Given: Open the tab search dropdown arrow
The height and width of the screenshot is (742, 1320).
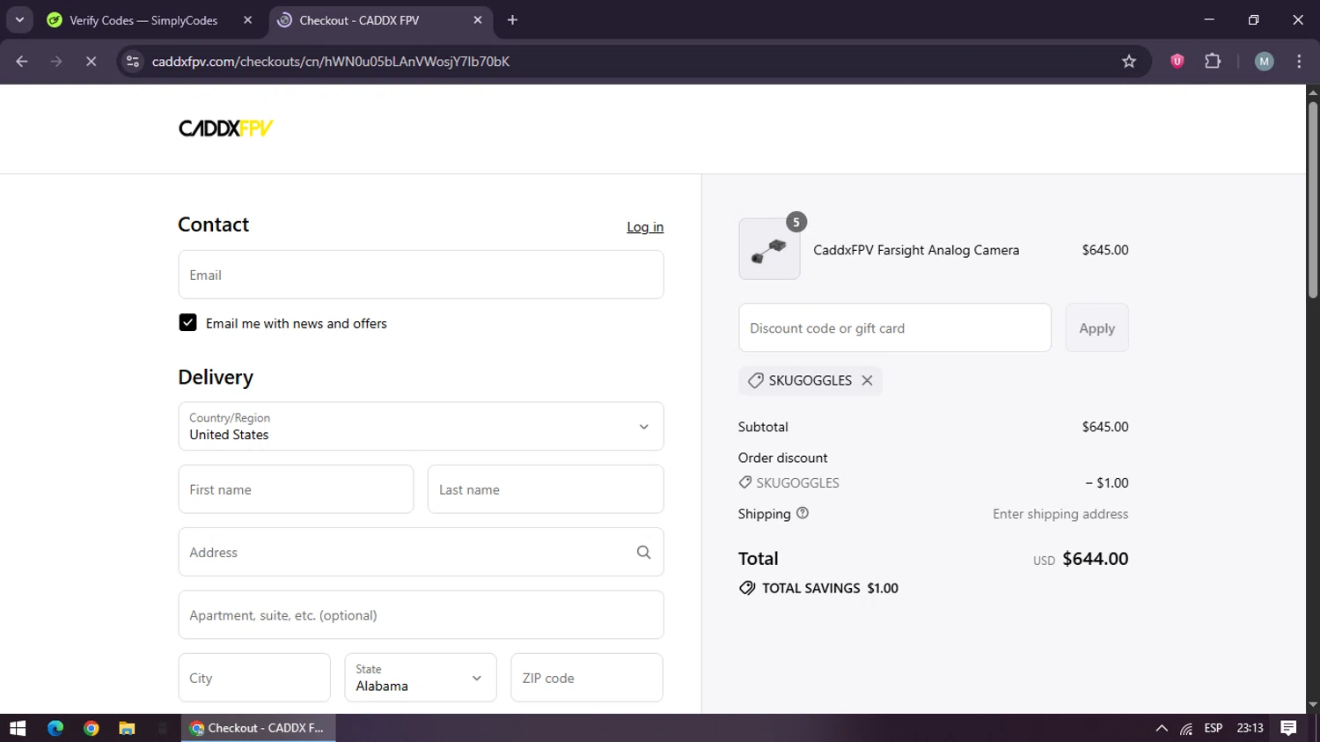Looking at the screenshot, I should click(19, 19).
